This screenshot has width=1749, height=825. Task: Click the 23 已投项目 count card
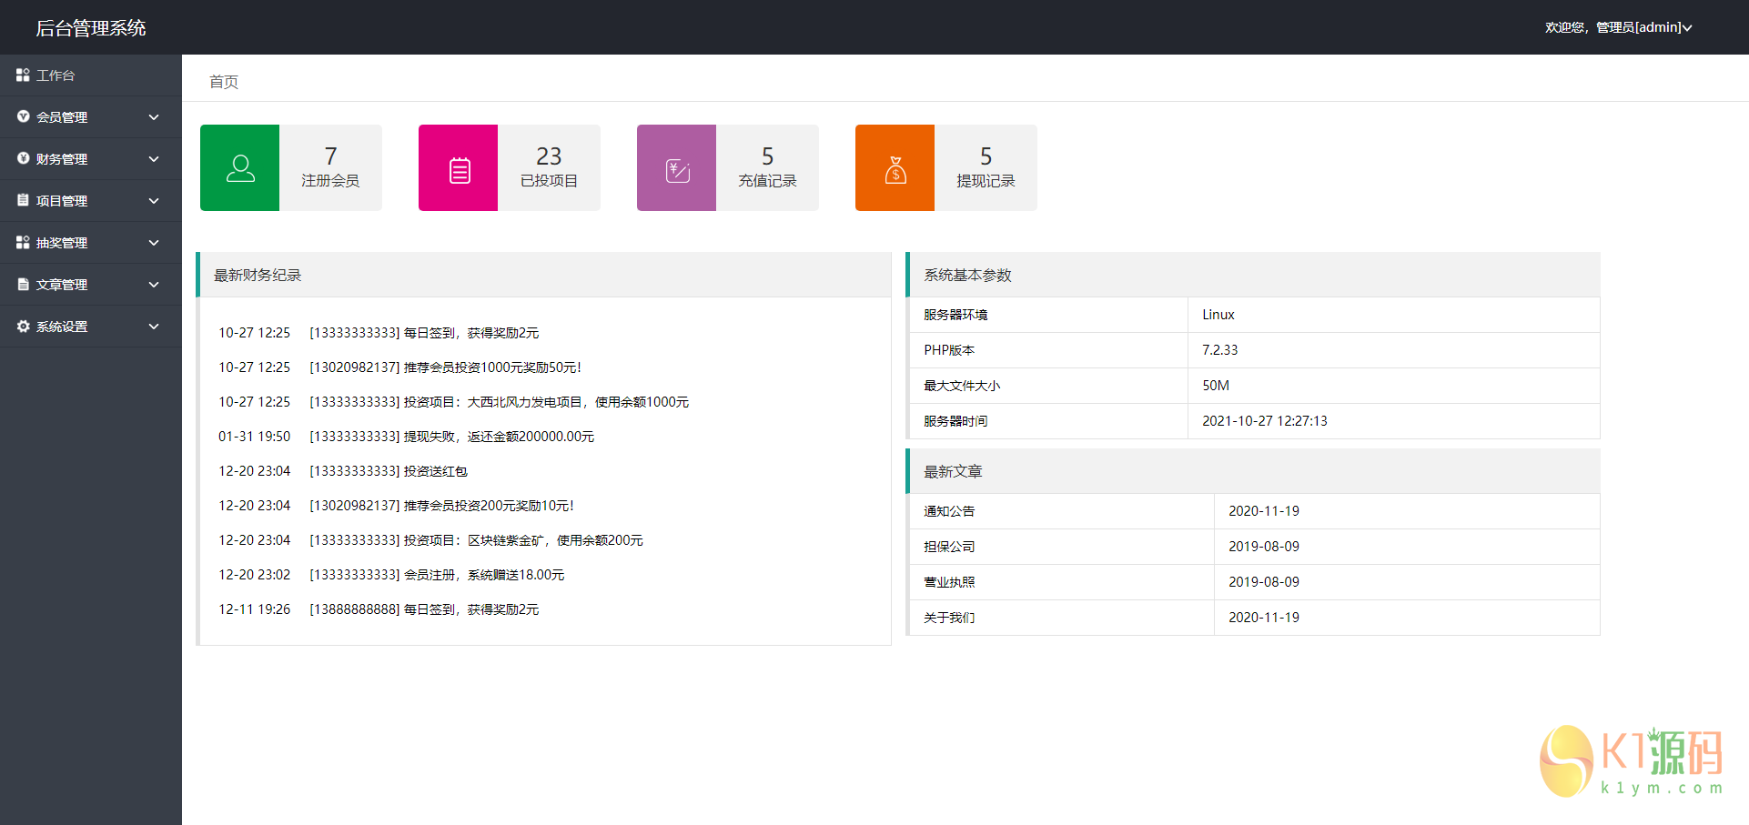549,168
